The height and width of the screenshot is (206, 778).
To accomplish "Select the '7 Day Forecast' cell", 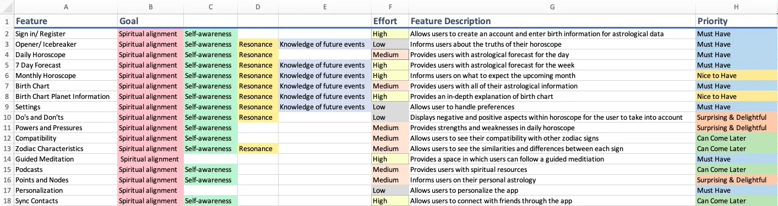I will click(66, 65).
